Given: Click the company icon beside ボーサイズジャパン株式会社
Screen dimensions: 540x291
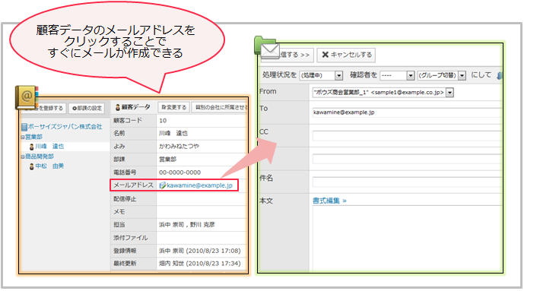Looking at the screenshot, I should click(x=24, y=127).
